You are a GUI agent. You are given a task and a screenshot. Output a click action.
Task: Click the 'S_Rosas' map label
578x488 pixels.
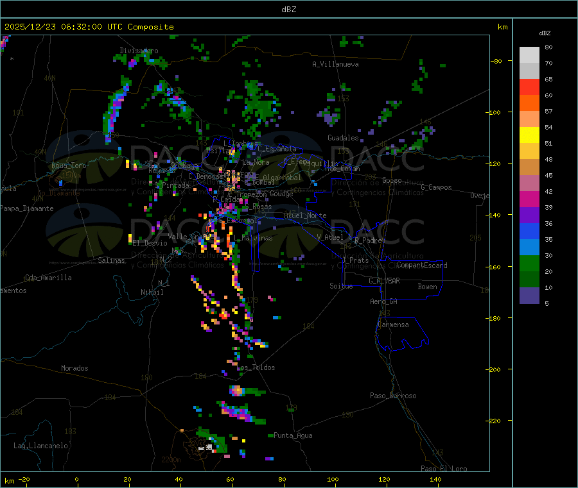(x=258, y=207)
